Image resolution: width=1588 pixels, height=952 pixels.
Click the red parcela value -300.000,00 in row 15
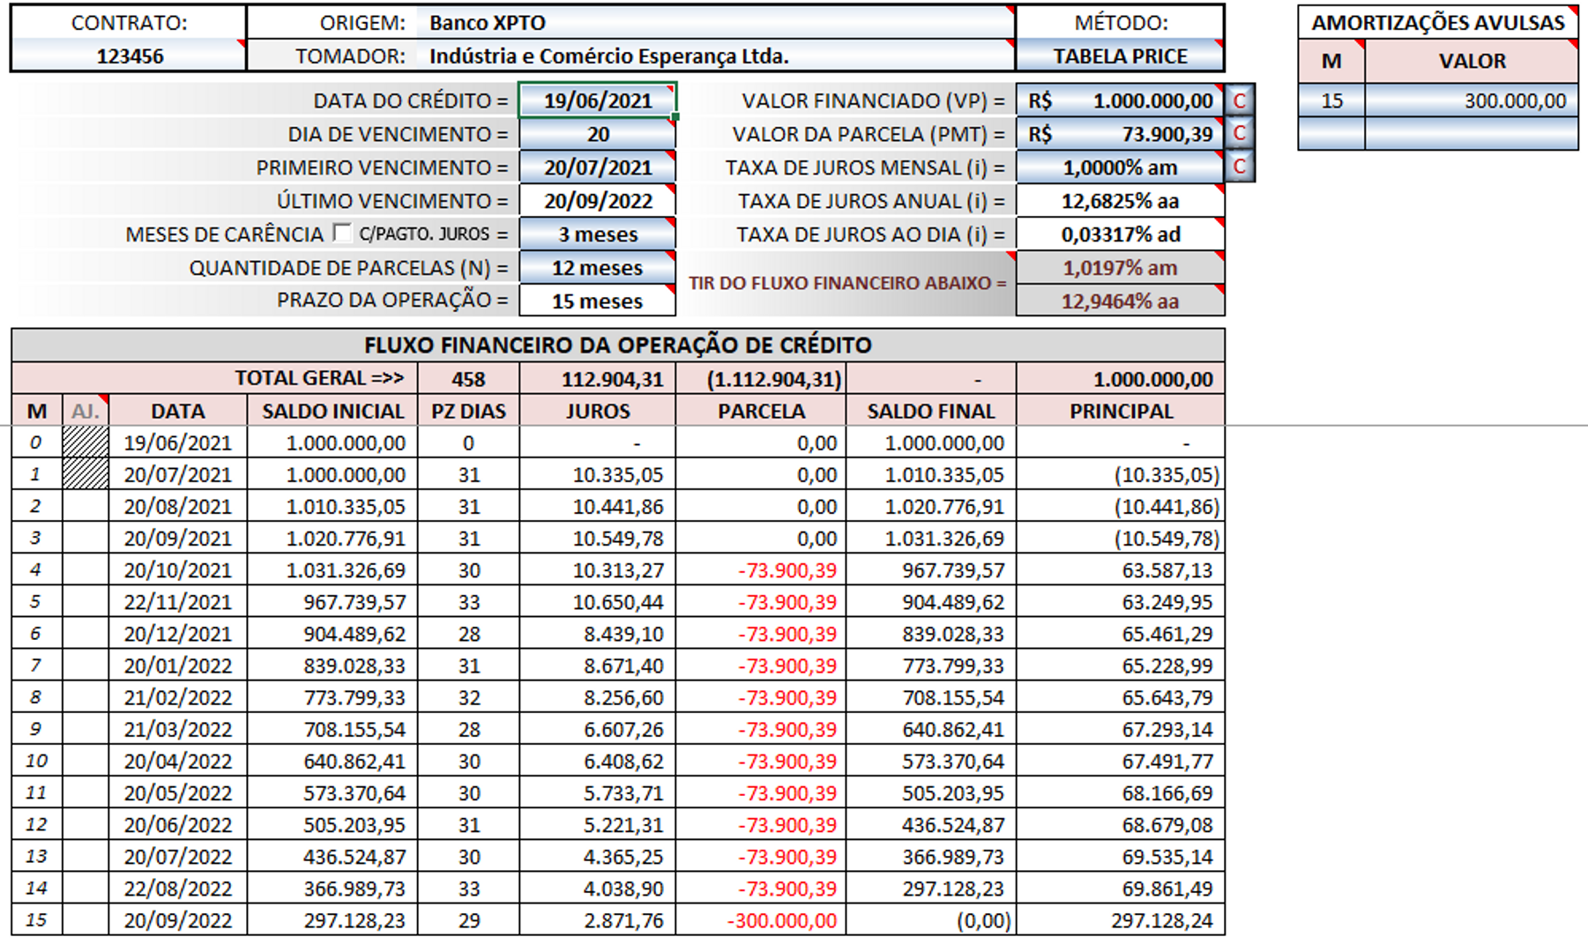point(761,919)
